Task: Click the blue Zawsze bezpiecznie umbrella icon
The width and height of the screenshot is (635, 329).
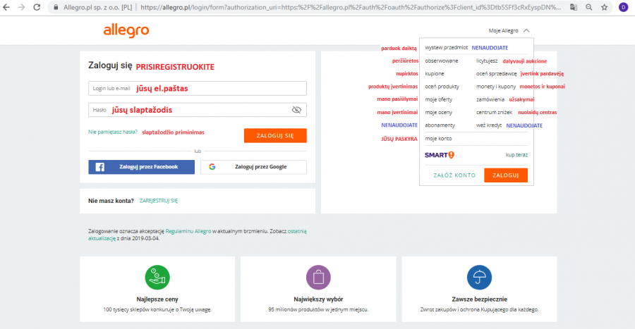Action: [479, 278]
